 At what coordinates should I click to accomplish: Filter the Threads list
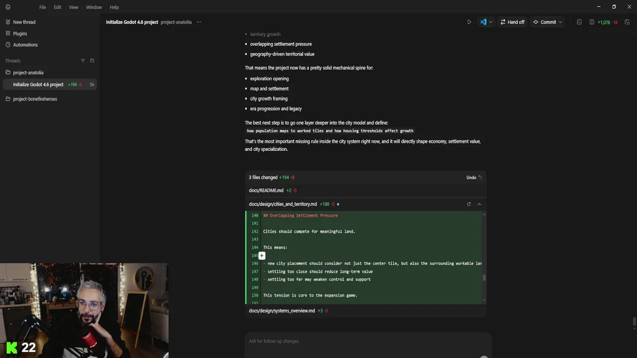coord(83,61)
